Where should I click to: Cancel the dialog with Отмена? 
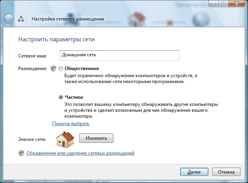point(226,172)
